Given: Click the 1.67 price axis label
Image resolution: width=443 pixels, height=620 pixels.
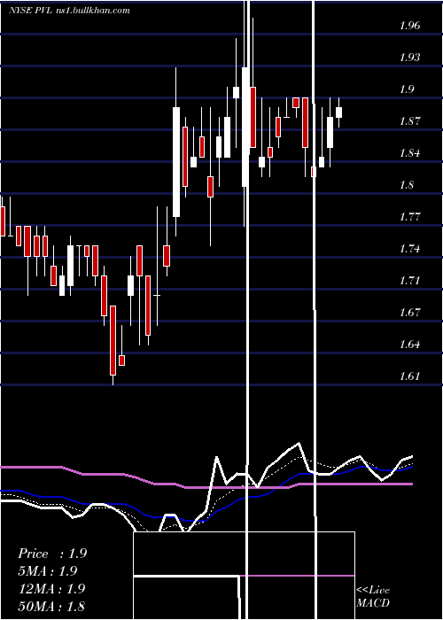Looking at the screenshot, I should pos(409,313).
